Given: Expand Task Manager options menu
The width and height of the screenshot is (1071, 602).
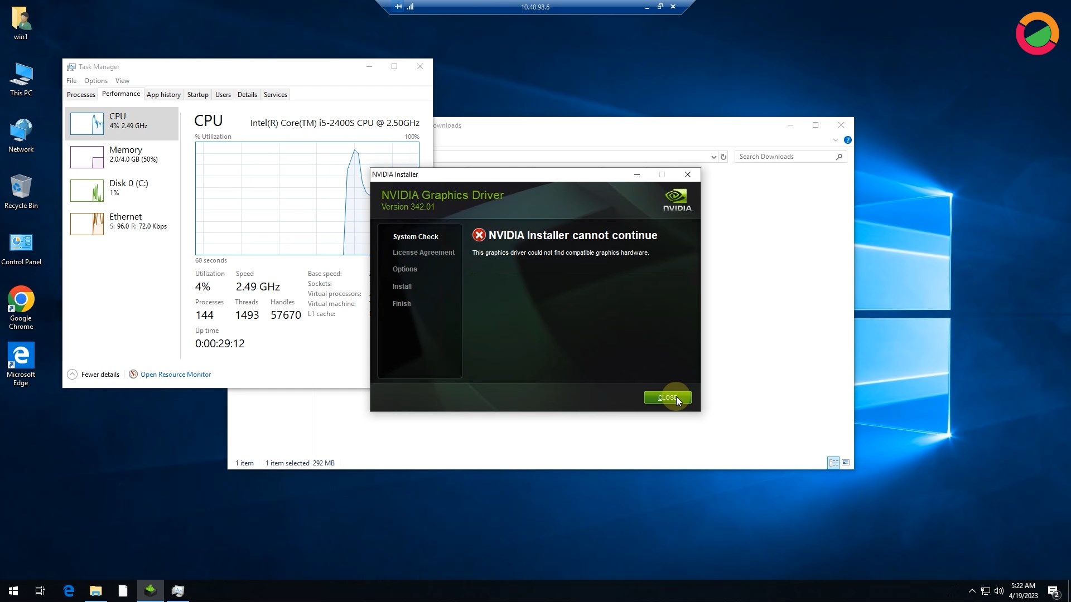Looking at the screenshot, I should tap(95, 80).
